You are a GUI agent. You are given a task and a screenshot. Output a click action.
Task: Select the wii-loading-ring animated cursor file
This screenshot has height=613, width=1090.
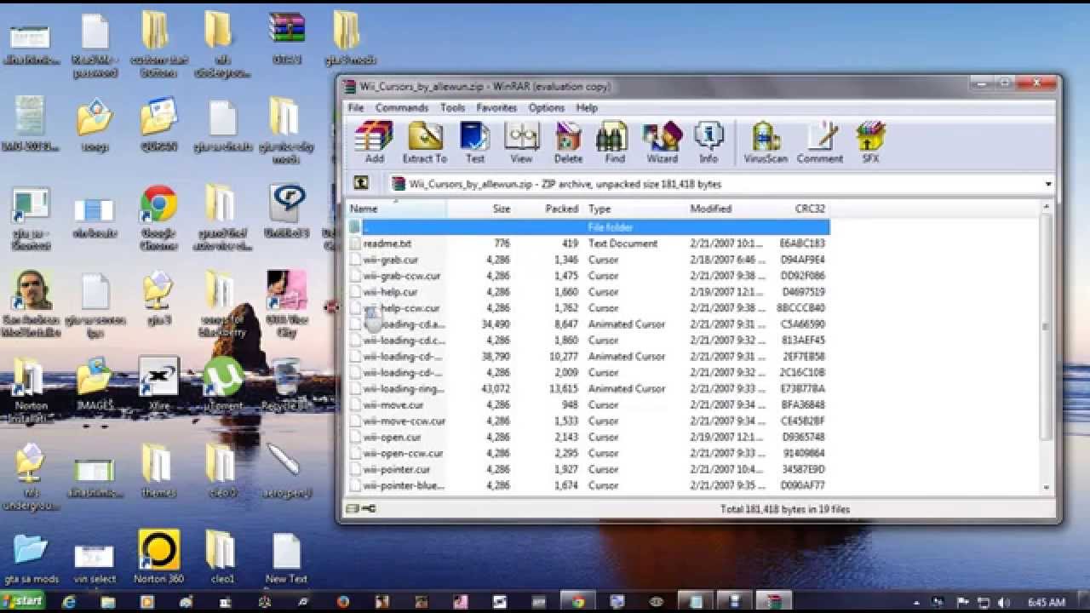[x=588, y=389]
